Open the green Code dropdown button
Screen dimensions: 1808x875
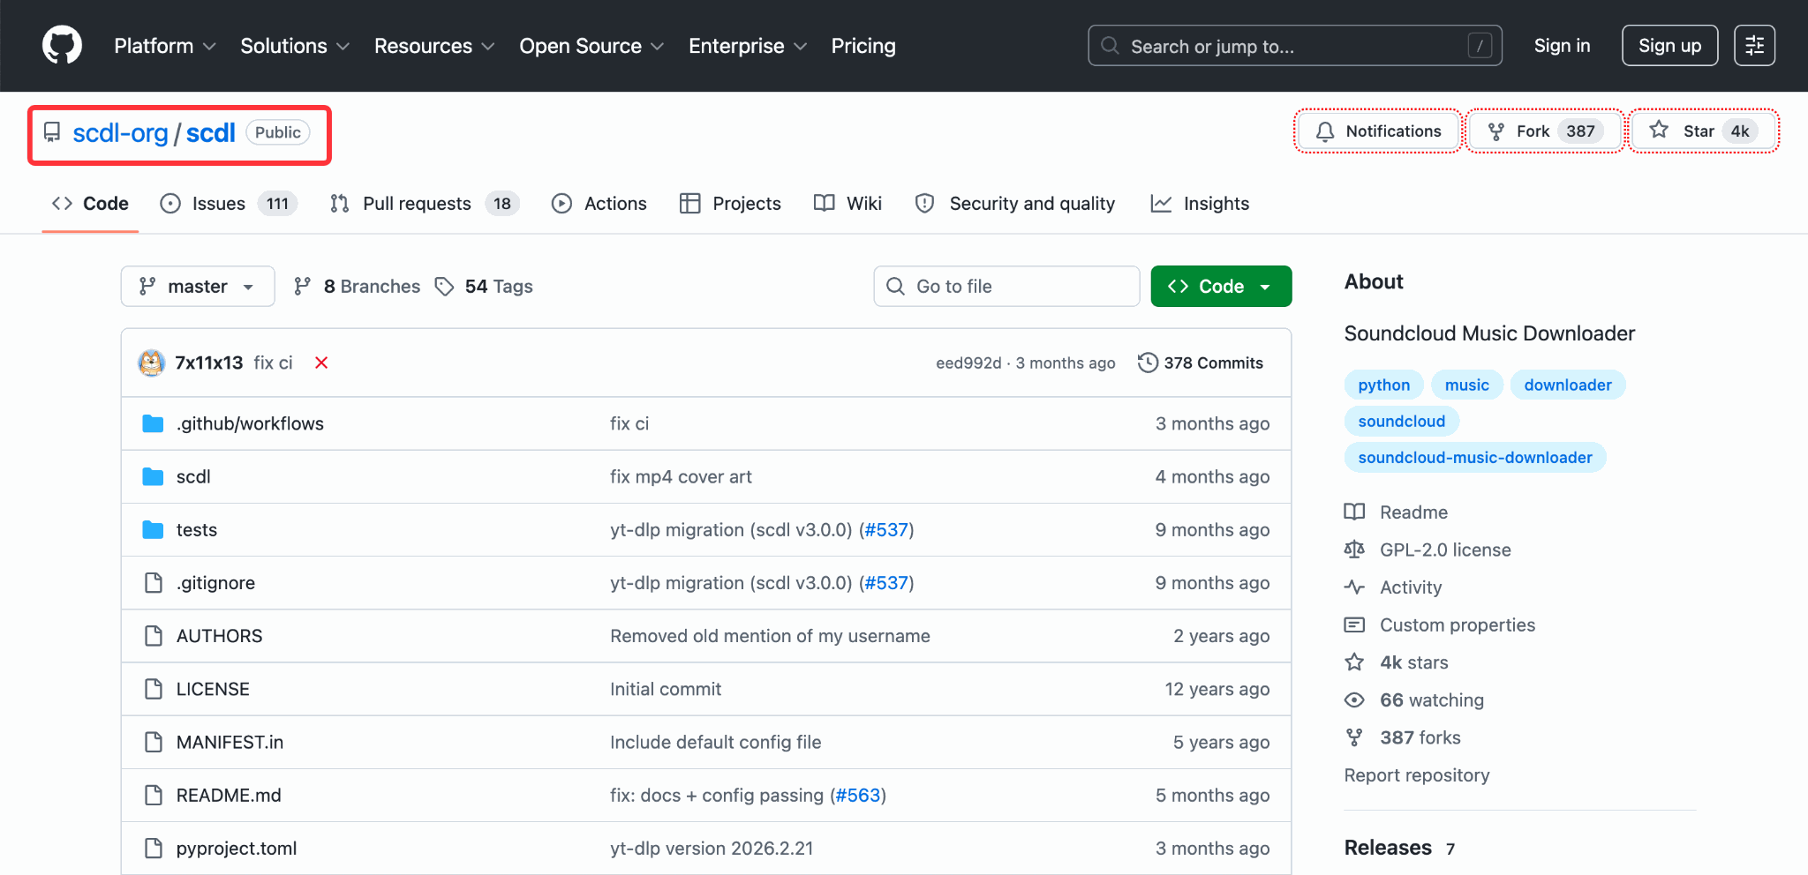(1221, 287)
